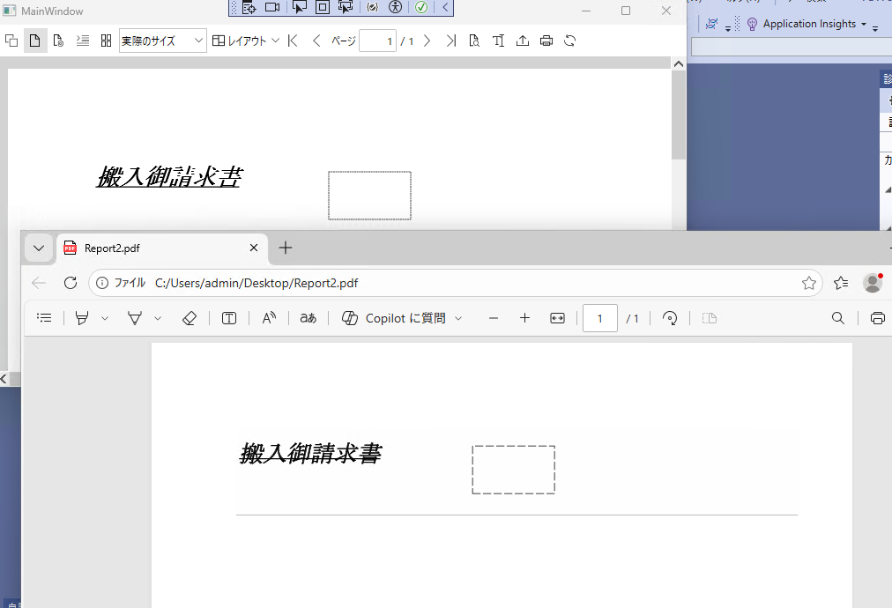Open a new browser tab
892x608 pixels.
[x=286, y=248]
